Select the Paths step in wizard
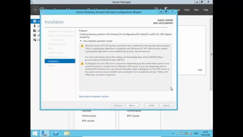The height and width of the screenshot is (137, 243). click(50, 48)
